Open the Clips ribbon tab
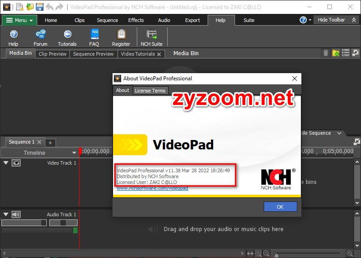The height and width of the screenshot is (258, 361). [x=79, y=20]
